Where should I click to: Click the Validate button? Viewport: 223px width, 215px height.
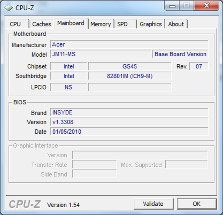tap(153, 204)
